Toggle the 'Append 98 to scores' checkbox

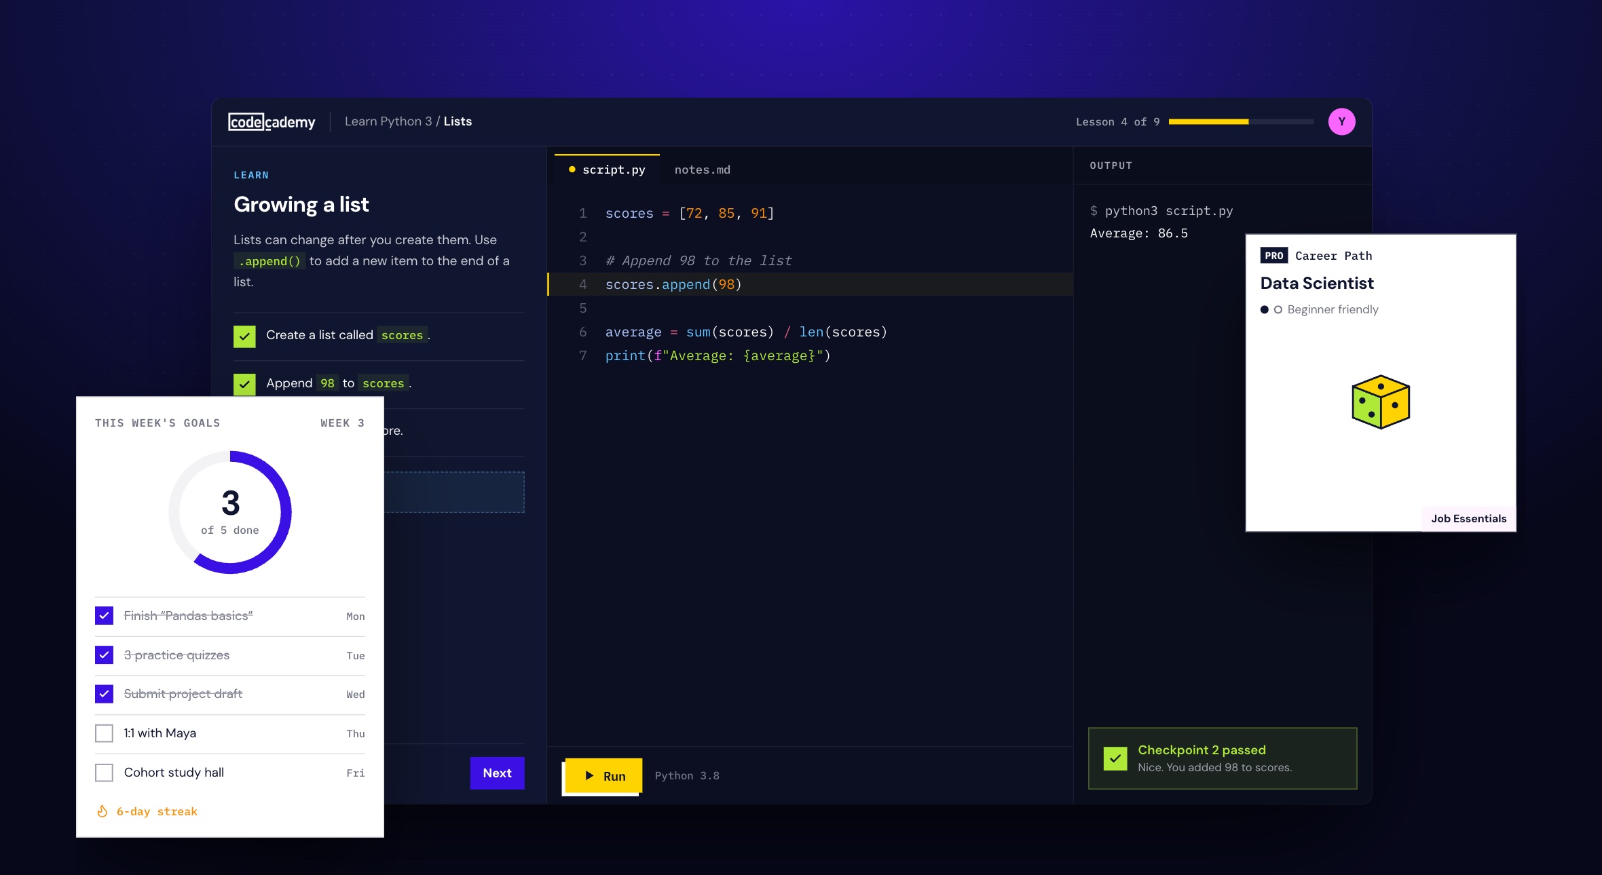pyautogui.click(x=244, y=384)
